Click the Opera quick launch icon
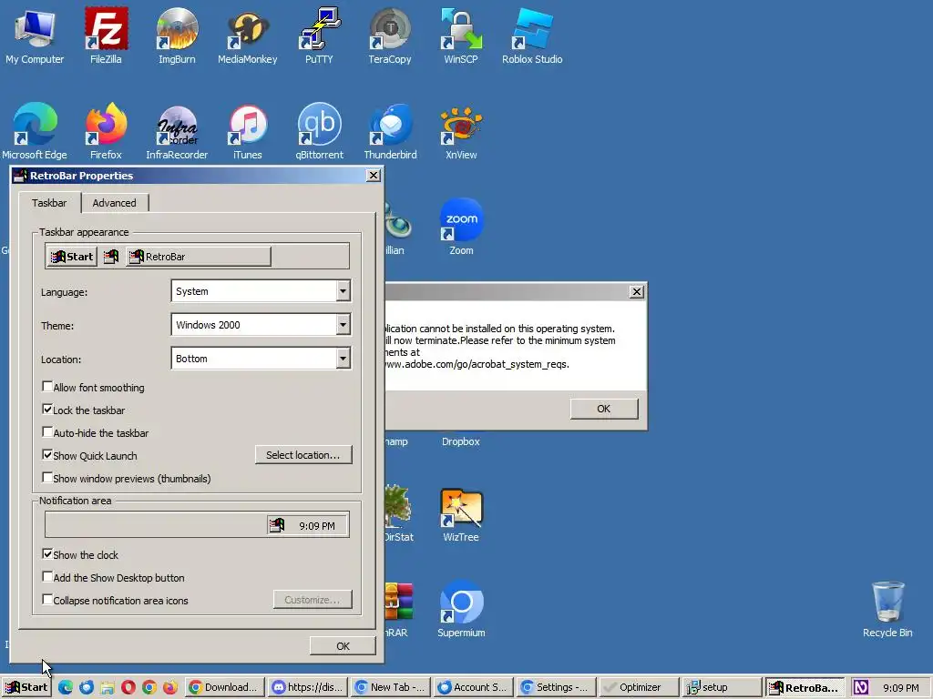The width and height of the screenshot is (933, 699). pyautogui.click(x=128, y=688)
